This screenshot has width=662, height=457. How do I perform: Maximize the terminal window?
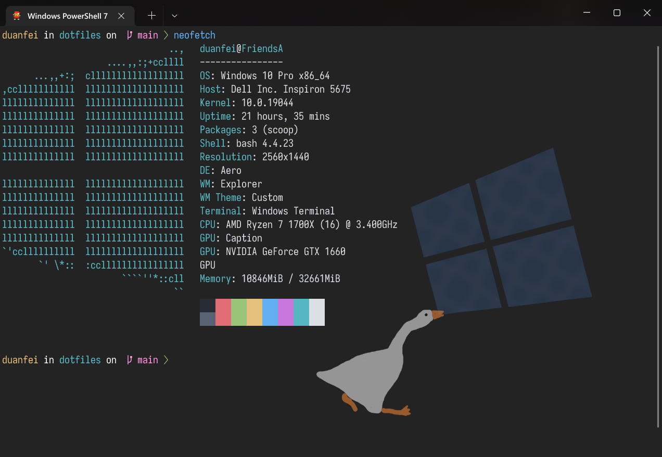[x=617, y=13]
